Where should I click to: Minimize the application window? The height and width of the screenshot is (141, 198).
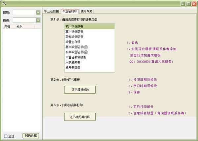point(183,4)
